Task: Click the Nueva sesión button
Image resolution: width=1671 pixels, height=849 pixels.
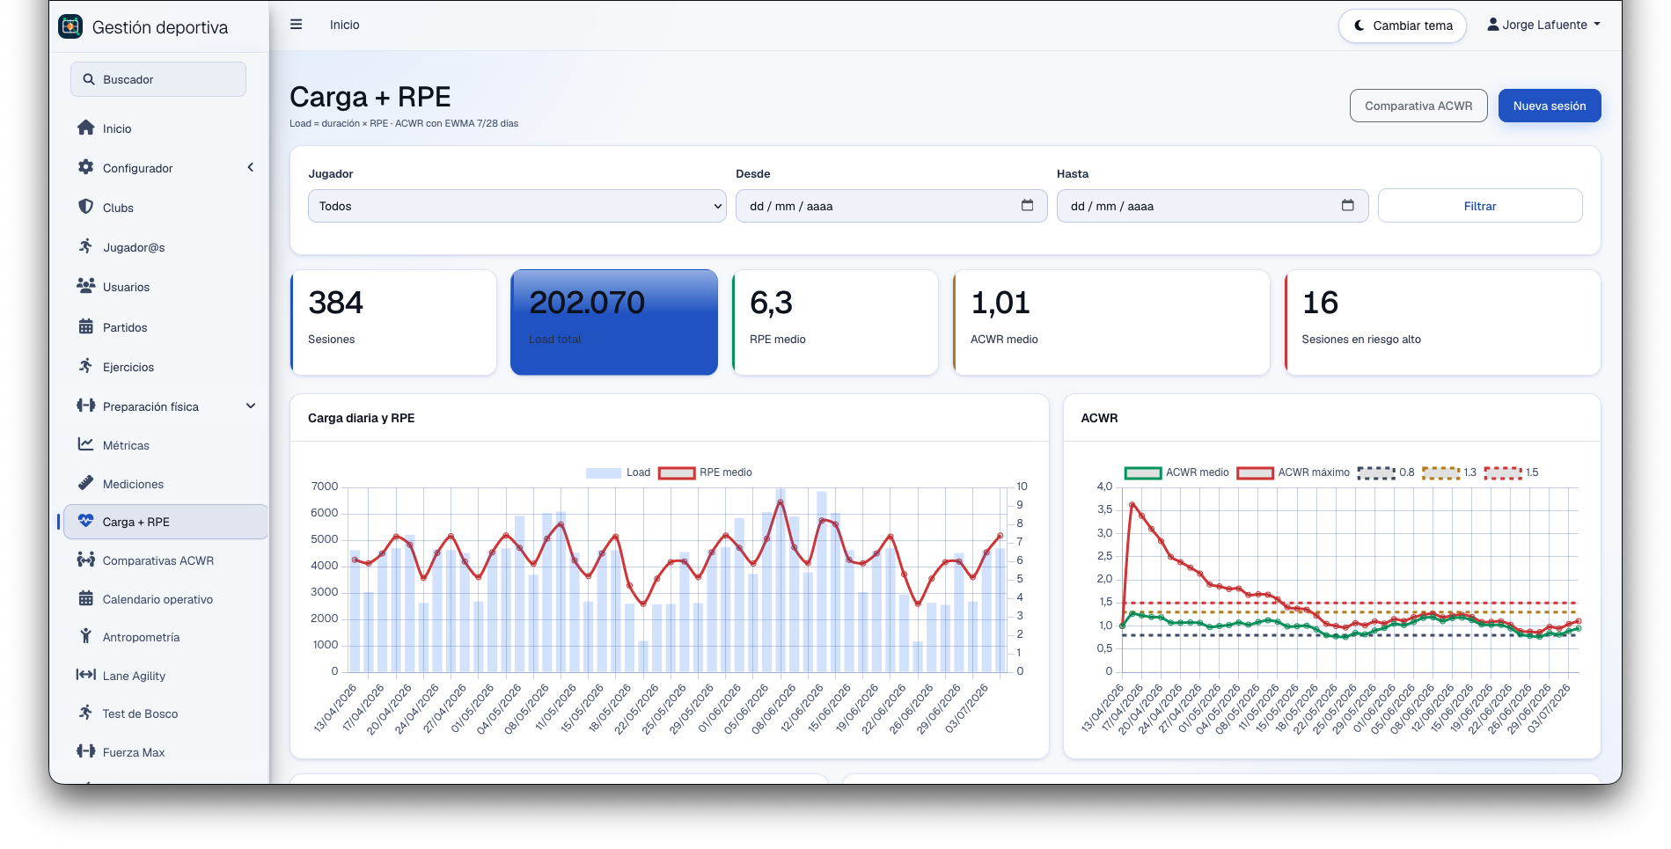Action: click(x=1550, y=106)
